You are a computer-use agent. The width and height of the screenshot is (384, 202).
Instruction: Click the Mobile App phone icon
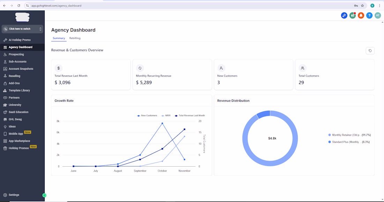(x=5, y=134)
